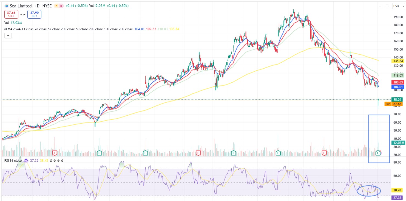Open the leftmost red earnings marker

[55, 152]
